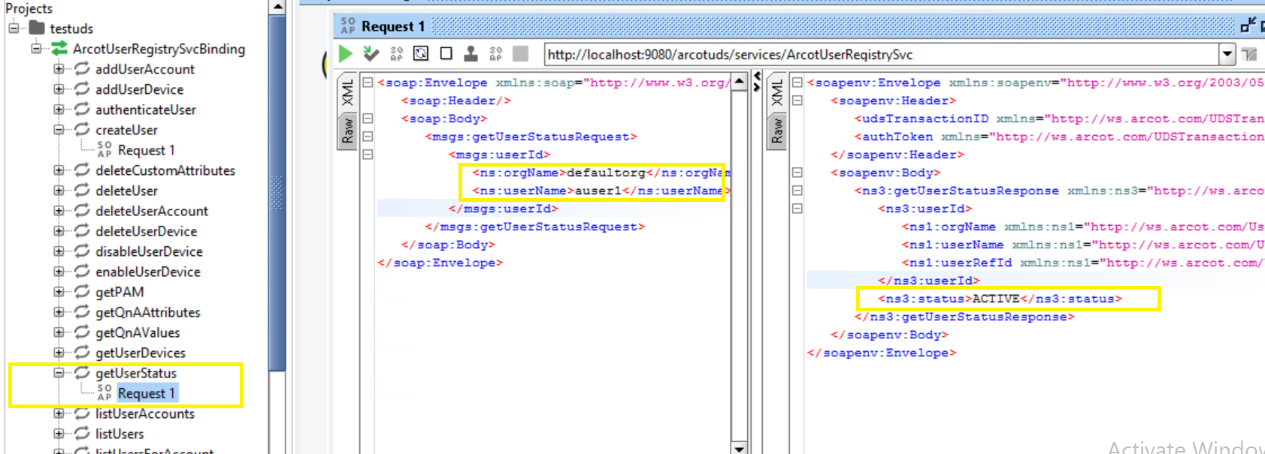This screenshot has height=454, width=1265.
Task: Click the ArcotUserRegistrySvcBinding interface icon
Action: tap(59, 49)
